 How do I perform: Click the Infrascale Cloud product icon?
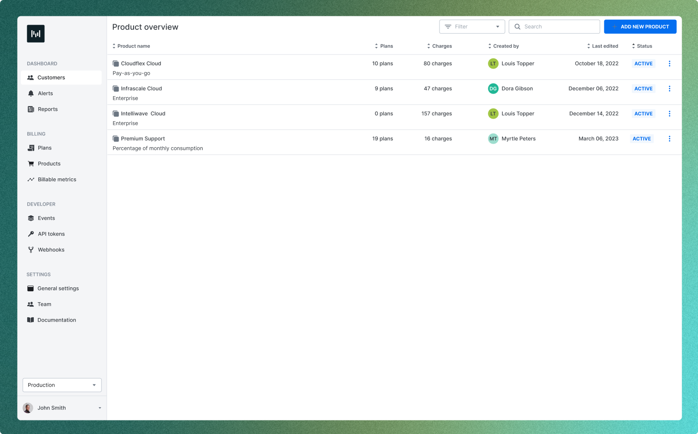(116, 89)
